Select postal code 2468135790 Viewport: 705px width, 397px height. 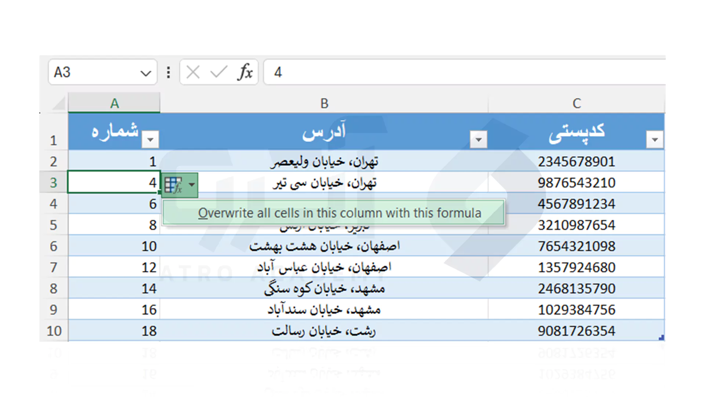[x=576, y=289]
